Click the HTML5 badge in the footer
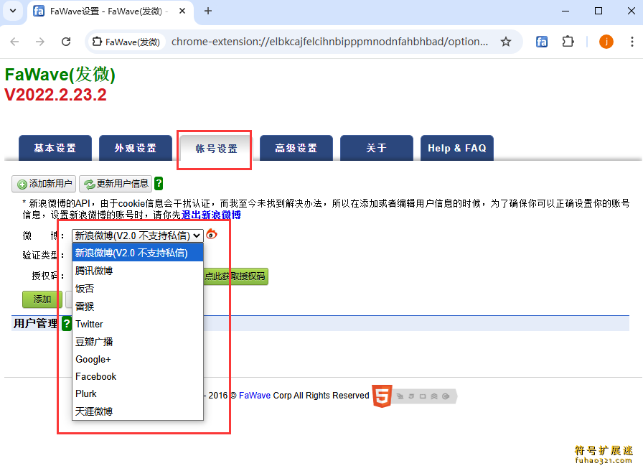The height and width of the screenshot is (471, 643). tap(382, 396)
